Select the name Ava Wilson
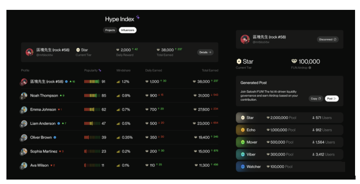This screenshot has width=360, height=184. point(39,165)
